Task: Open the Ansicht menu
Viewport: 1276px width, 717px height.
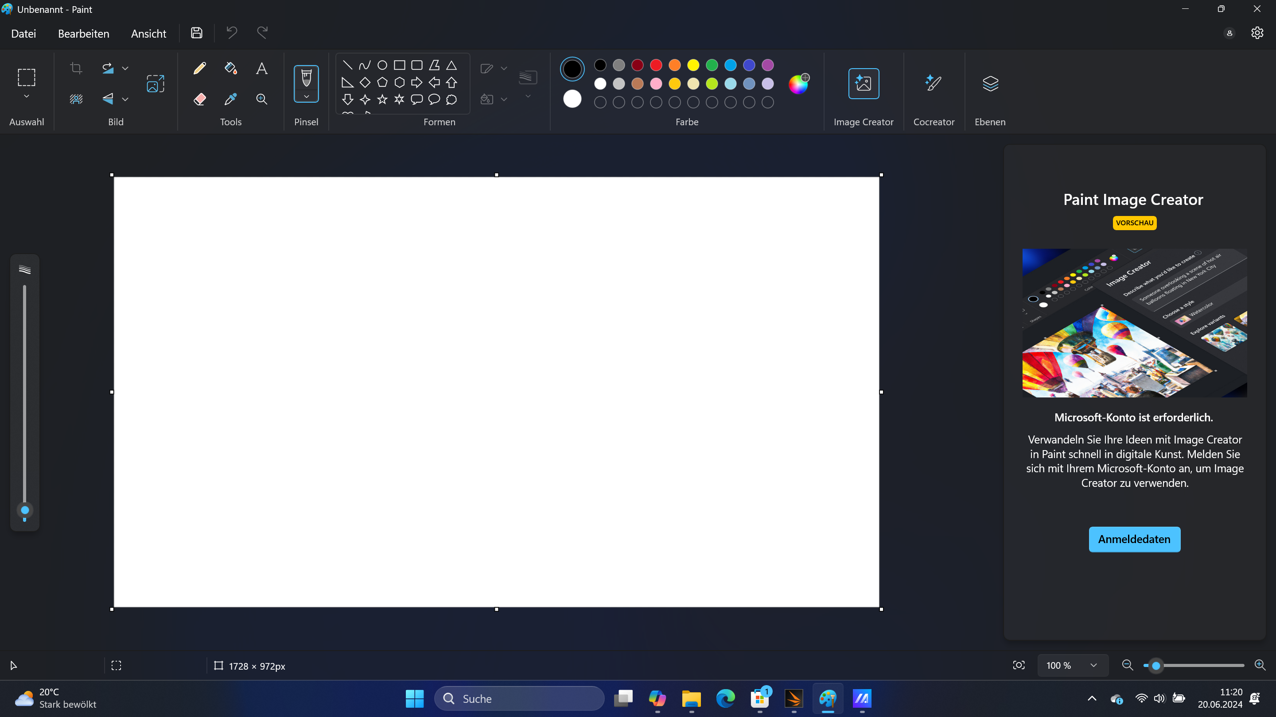Action: coord(148,33)
